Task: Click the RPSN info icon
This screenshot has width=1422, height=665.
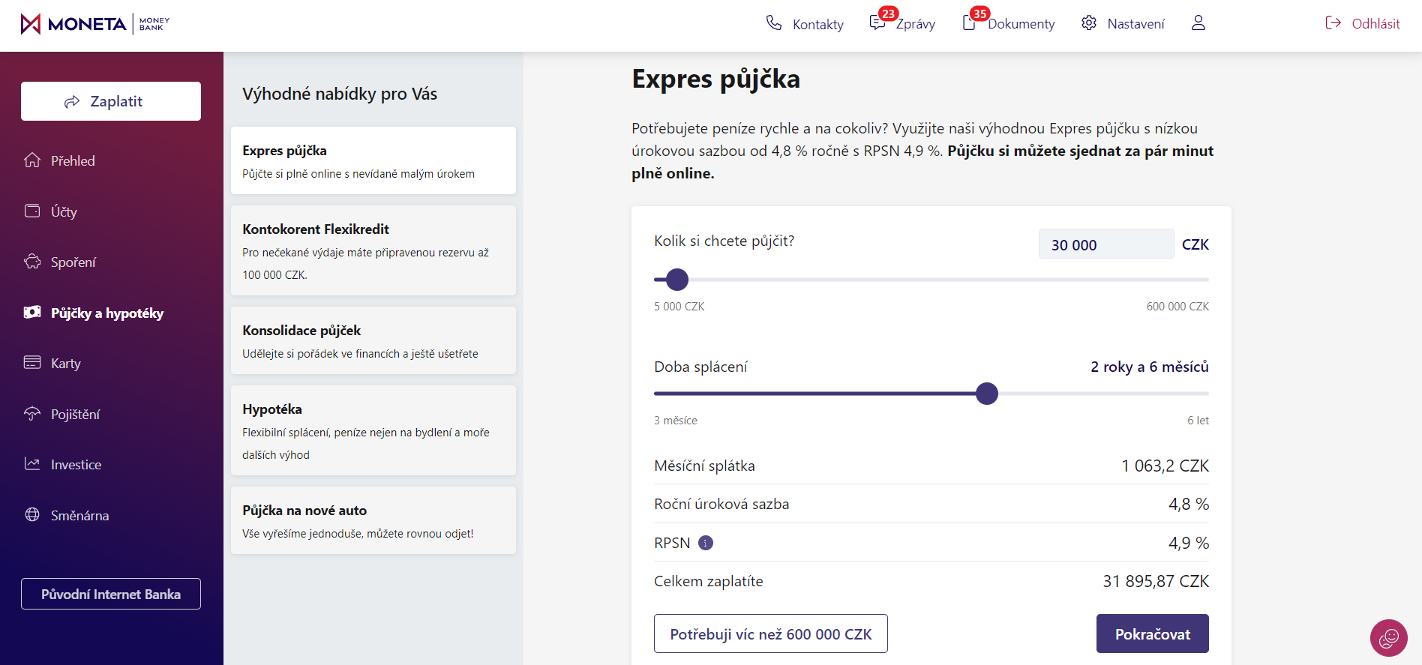Action: (x=706, y=543)
